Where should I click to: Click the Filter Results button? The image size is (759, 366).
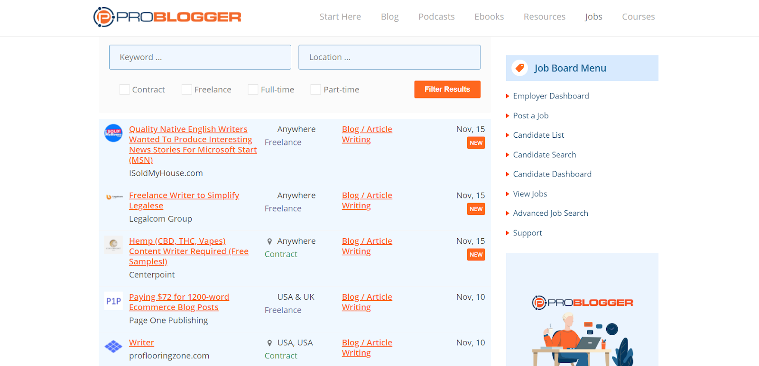(x=447, y=89)
